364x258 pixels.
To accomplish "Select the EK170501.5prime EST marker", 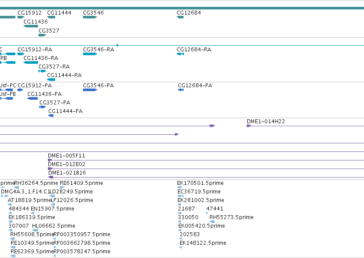I will coord(179,187).
